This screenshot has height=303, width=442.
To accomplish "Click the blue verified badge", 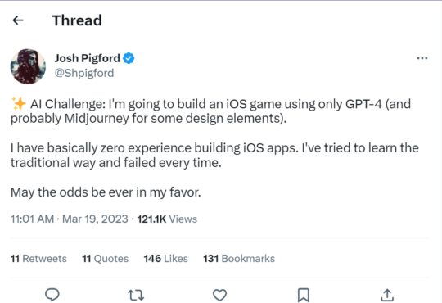I will 129,58.
